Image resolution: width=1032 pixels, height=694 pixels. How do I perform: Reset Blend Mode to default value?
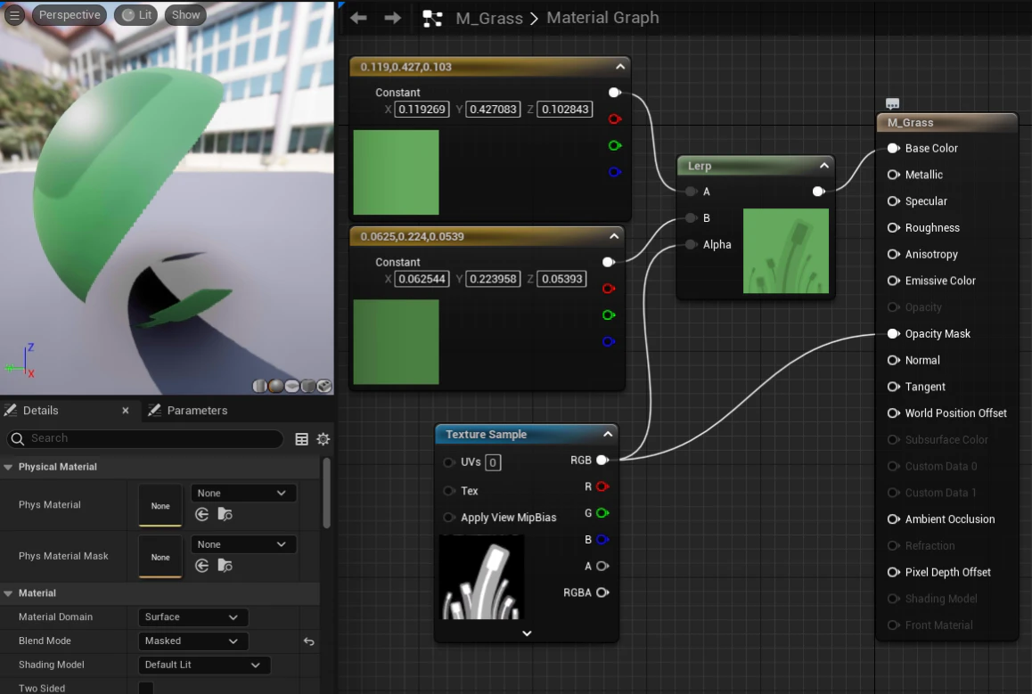[x=308, y=641]
